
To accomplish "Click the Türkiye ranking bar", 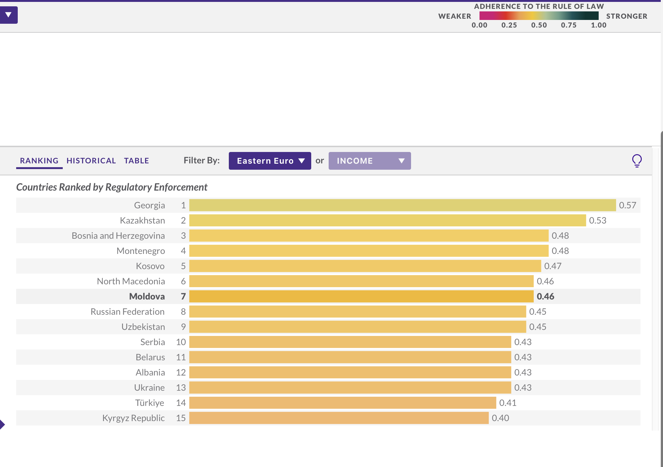I will point(342,403).
